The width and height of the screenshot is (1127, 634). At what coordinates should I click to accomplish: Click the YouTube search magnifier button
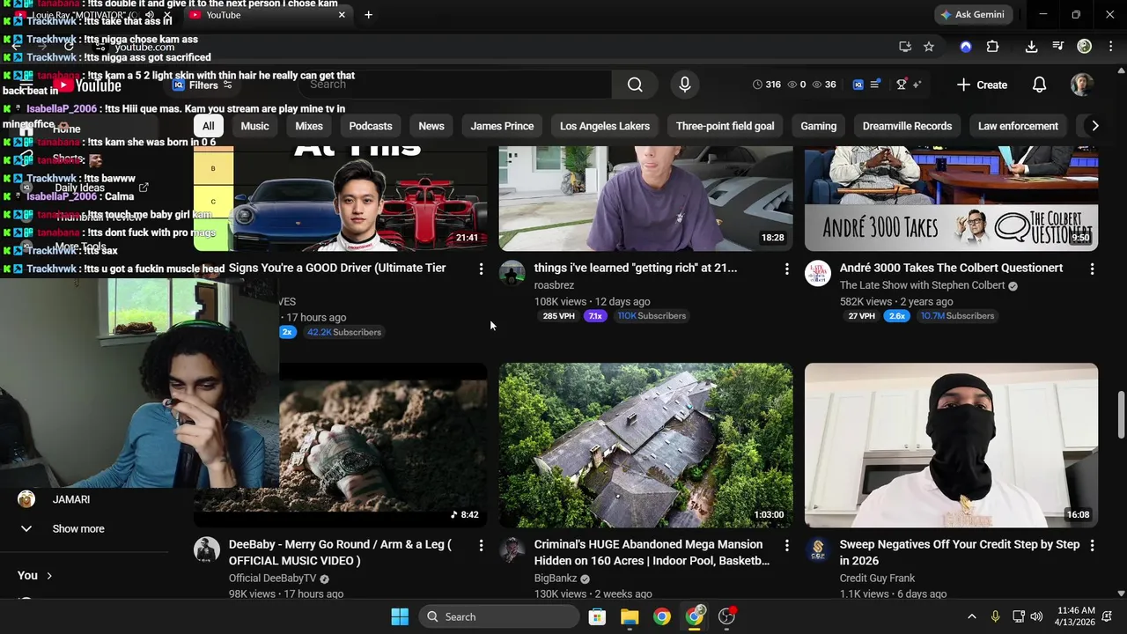point(635,85)
